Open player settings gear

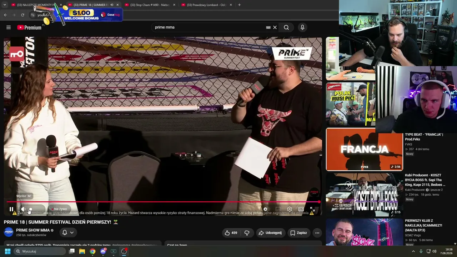click(290, 209)
